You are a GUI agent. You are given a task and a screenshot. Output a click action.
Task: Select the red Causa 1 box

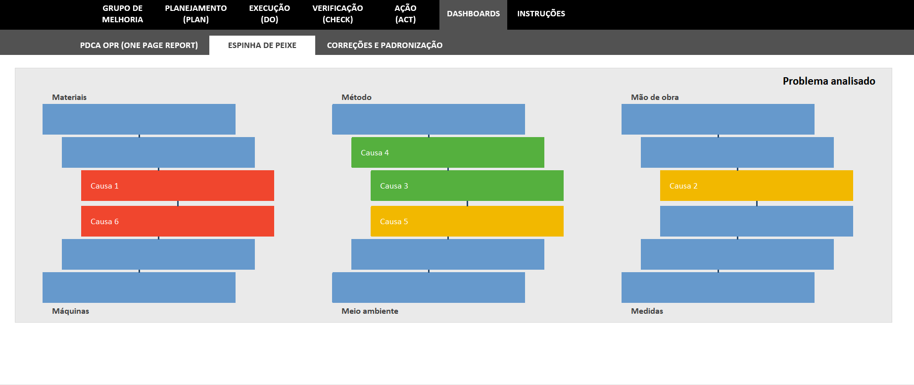(x=177, y=186)
